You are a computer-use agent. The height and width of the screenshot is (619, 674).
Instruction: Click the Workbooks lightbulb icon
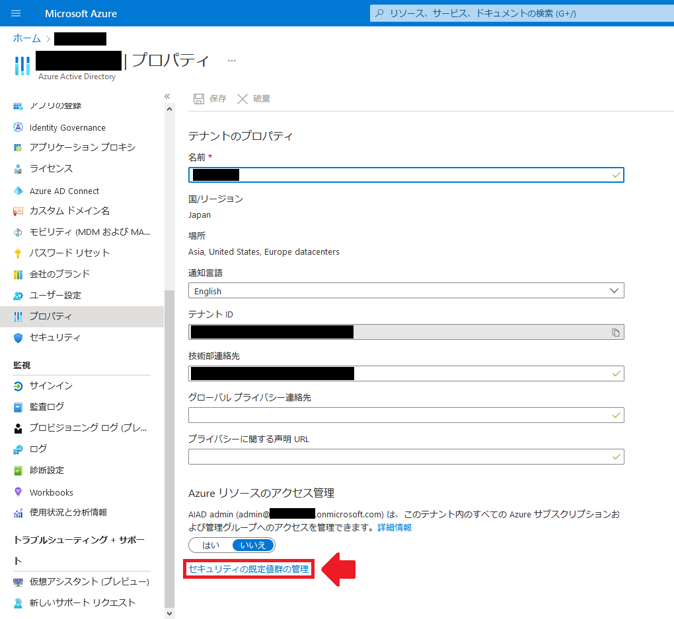(x=18, y=492)
